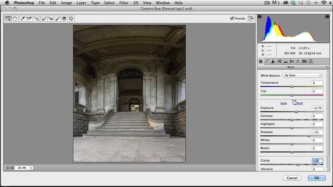Select the Hand tool
The width and height of the screenshot is (333, 187).
coord(15,19)
